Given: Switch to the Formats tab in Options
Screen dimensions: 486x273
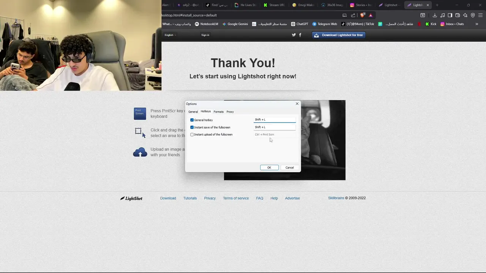Looking at the screenshot, I should pyautogui.click(x=218, y=112).
